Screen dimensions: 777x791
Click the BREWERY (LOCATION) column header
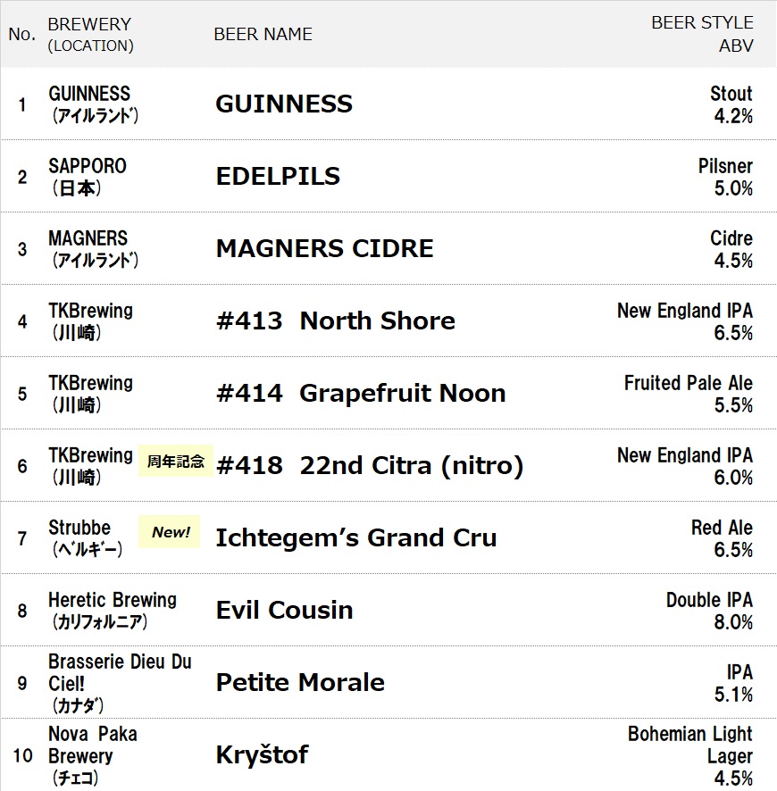90,34
